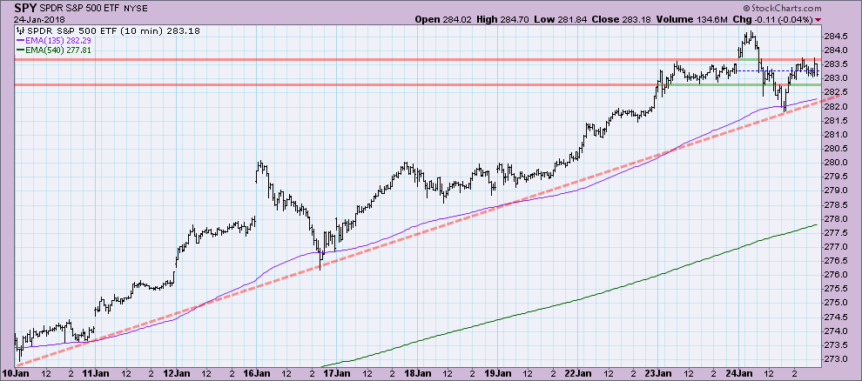Click the 24Jan date axis label
This screenshot has height=381, width=862.
(x=739, y=373)
